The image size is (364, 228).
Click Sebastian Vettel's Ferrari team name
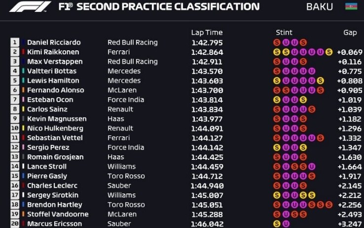[119, 138]
